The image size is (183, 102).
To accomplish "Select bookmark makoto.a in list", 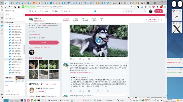I will coord(17,70).
